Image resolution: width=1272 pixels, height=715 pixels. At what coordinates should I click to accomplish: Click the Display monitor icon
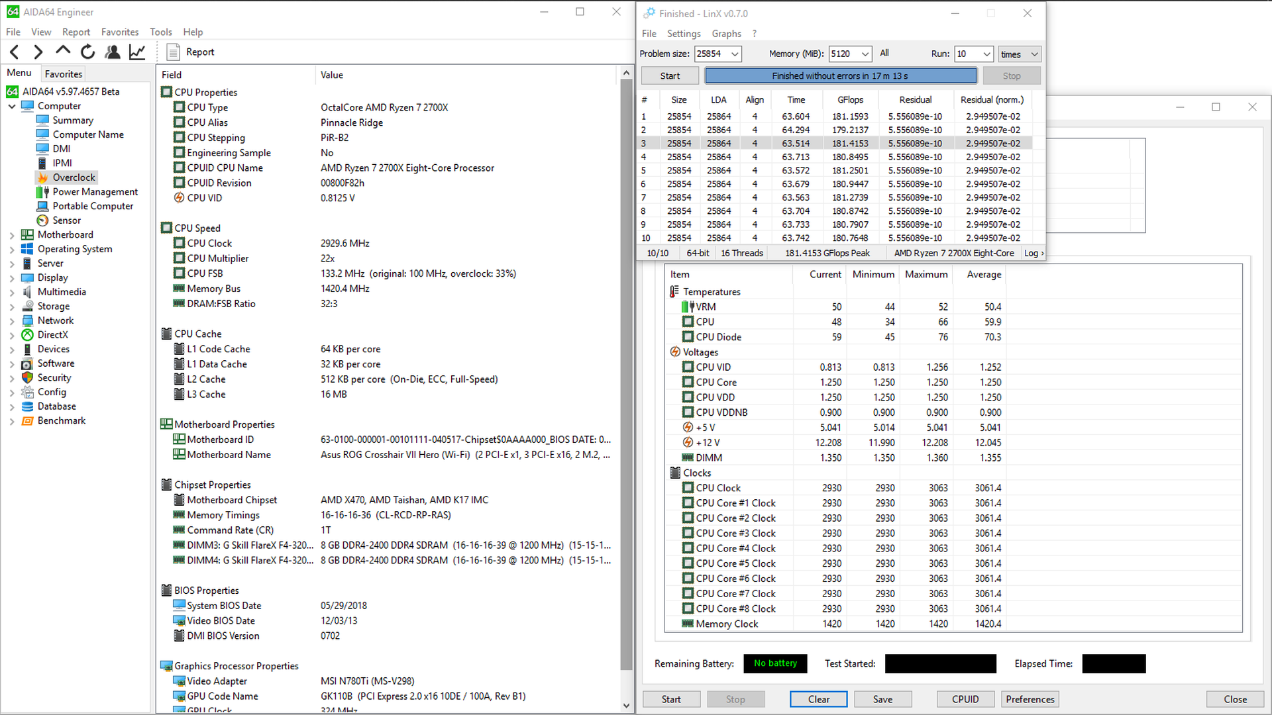point(27,277)
